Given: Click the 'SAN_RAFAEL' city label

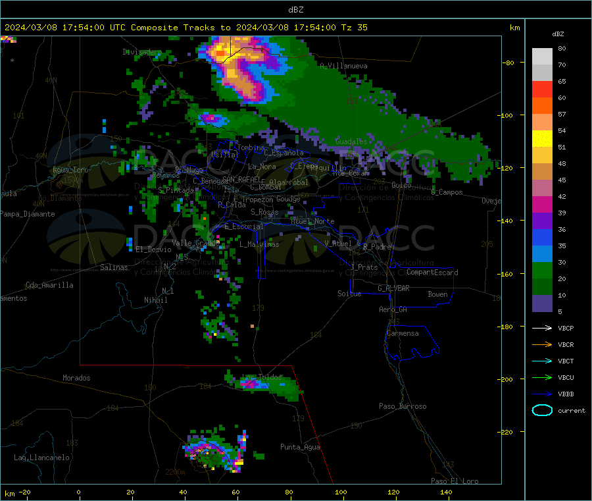Looking at the screenshot, I should [x=241, y=179].
